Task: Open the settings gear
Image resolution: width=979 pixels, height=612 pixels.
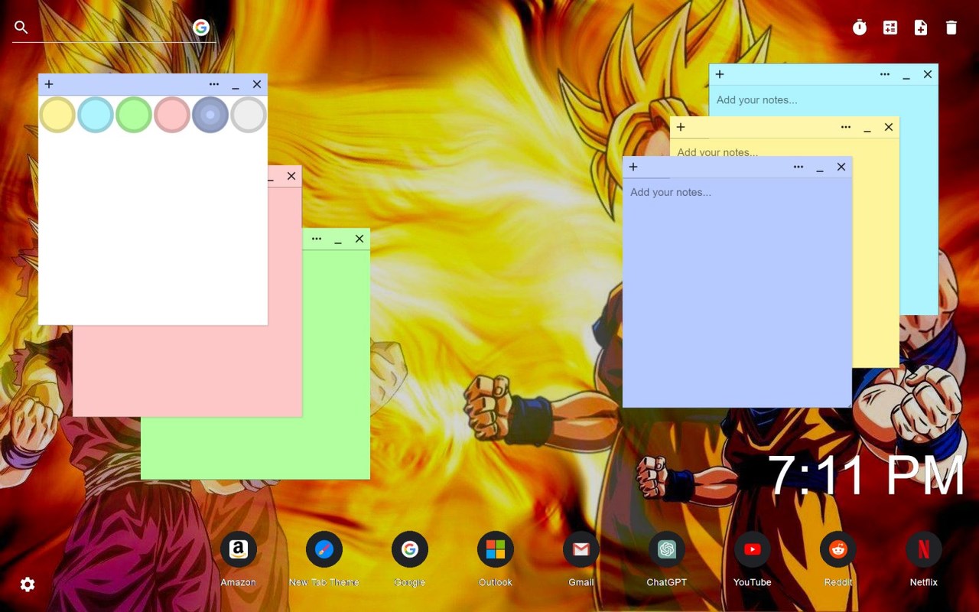Action: [28, 584]
